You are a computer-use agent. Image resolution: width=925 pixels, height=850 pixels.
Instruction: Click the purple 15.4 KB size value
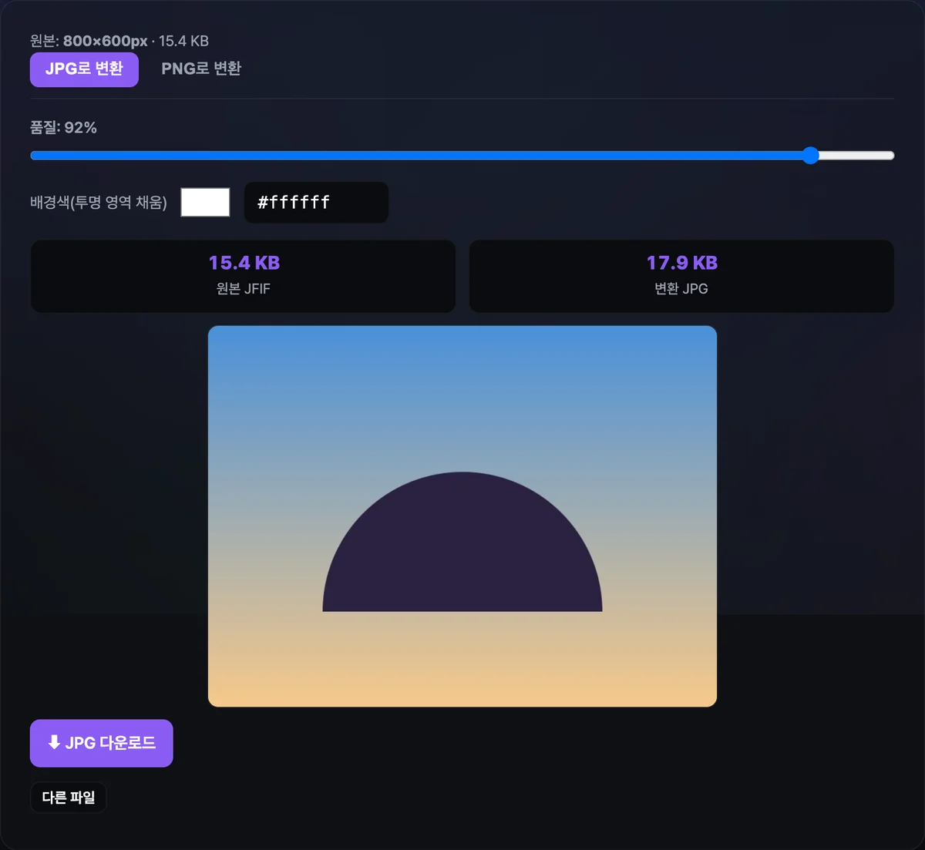coord(244,263)
